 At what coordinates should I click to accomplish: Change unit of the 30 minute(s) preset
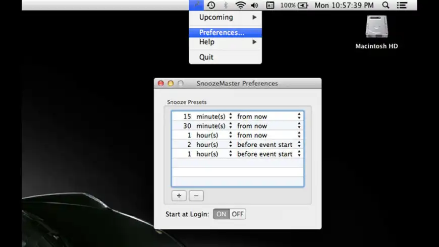point(214,126)
